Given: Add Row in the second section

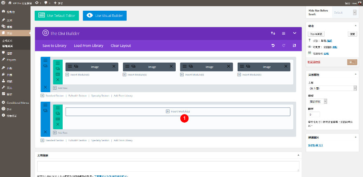Looking at the screenshot, I should point(60,133).
